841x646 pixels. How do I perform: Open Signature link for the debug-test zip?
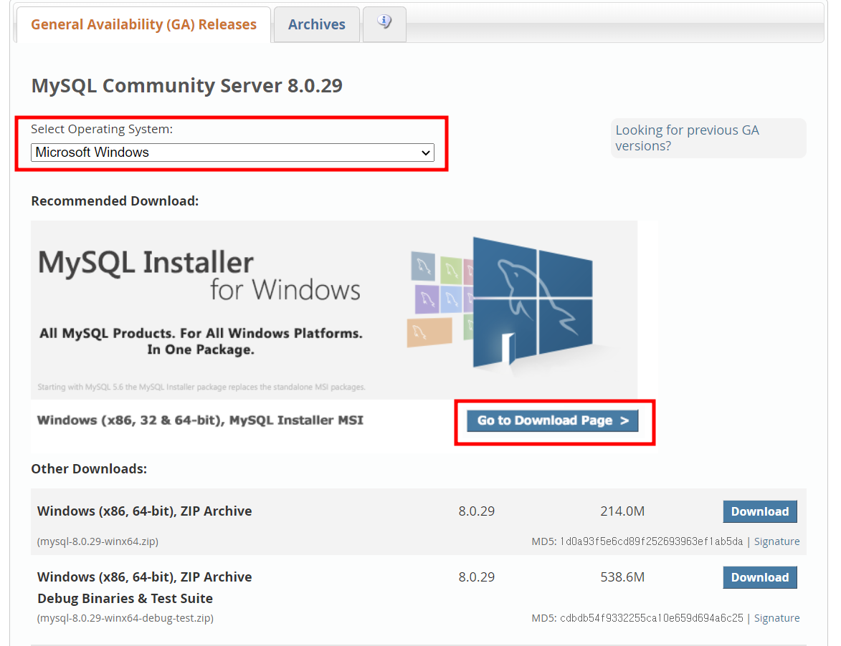pos(776,618)
